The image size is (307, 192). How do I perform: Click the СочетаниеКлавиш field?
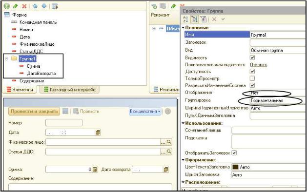[268, 130]
